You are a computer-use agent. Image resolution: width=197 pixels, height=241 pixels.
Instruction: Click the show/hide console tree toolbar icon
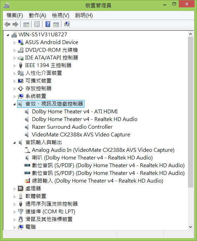[26, 24]
